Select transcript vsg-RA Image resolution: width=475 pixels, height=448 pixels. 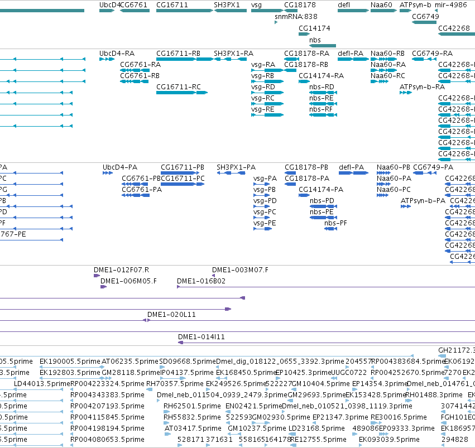click(x=263, y=65)
